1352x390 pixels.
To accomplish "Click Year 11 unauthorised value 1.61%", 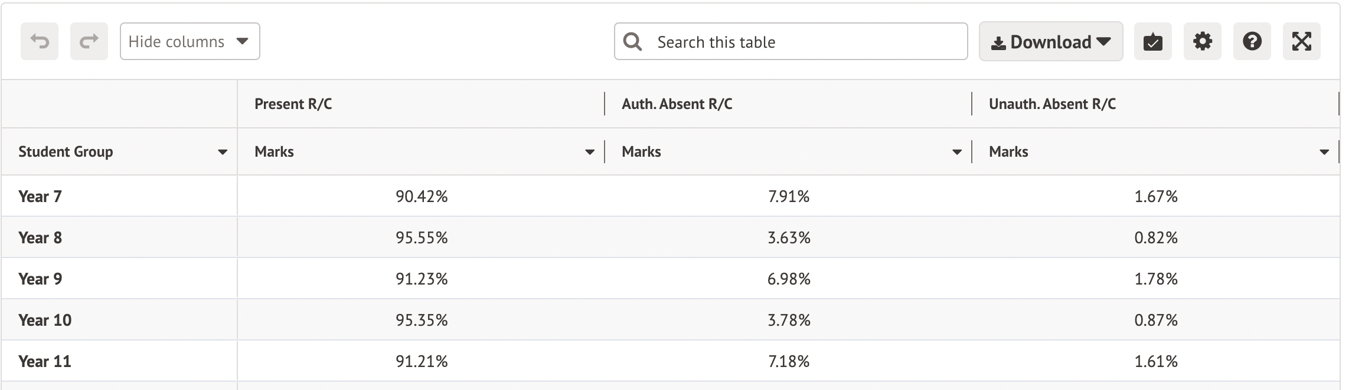I will [1155, 361].
